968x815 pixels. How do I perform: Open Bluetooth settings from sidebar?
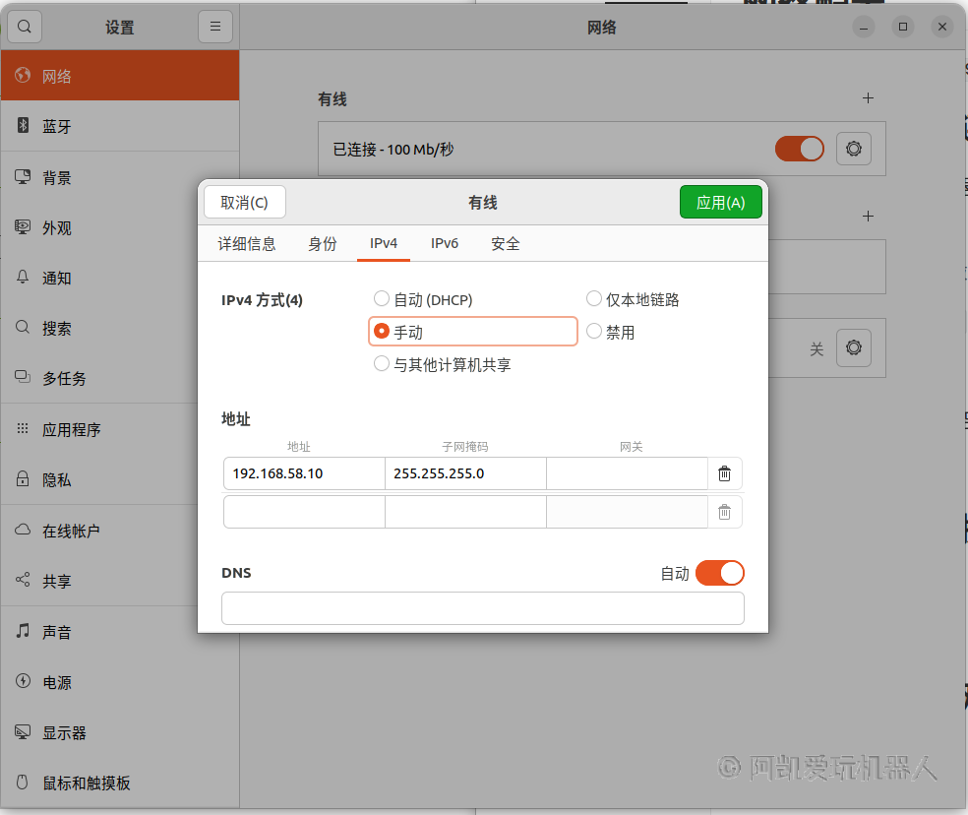point(57,127)
